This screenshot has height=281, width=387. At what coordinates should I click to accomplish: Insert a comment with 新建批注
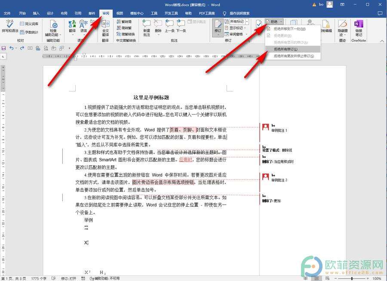coord(147,28)
